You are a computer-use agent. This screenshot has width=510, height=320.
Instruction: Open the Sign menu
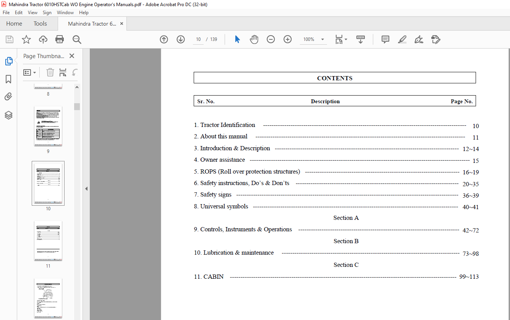coord(47,13)
